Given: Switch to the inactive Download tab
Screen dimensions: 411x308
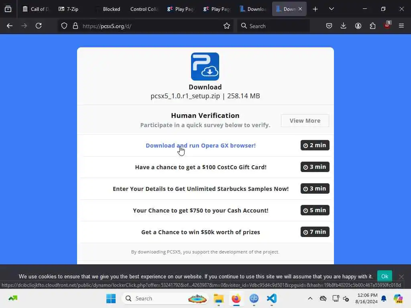Looking at the screenshot, I should tap(253, 9).
